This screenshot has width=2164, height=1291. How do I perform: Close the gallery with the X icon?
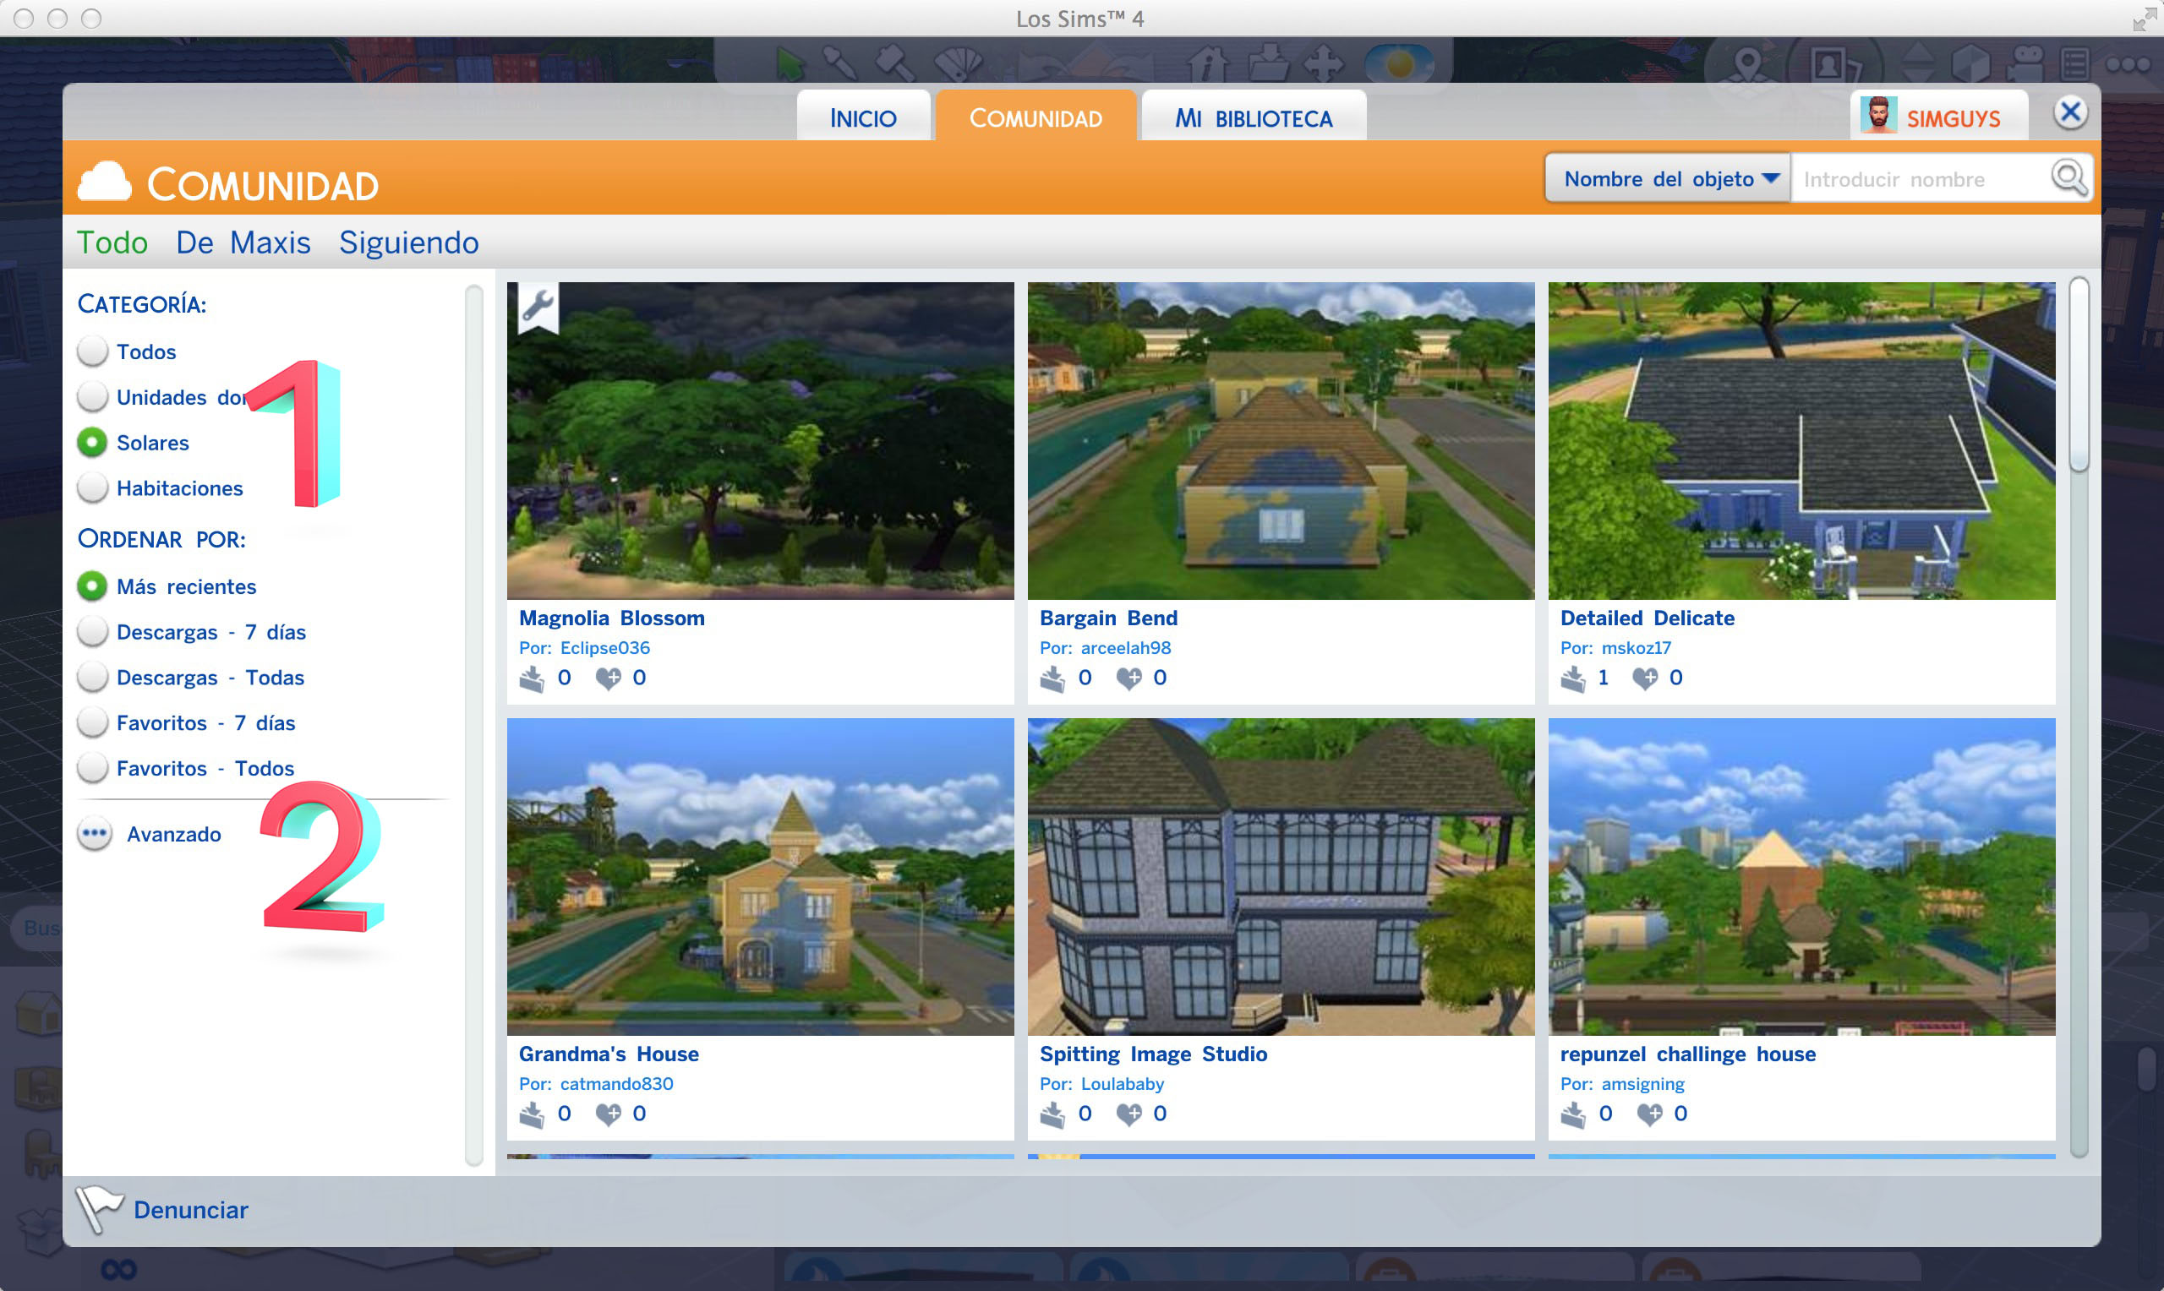click(x=2070, y=112)
